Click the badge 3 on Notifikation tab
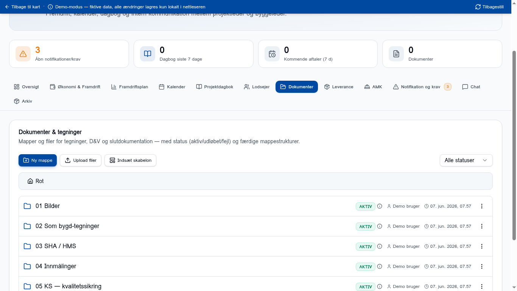 point(448,87)
